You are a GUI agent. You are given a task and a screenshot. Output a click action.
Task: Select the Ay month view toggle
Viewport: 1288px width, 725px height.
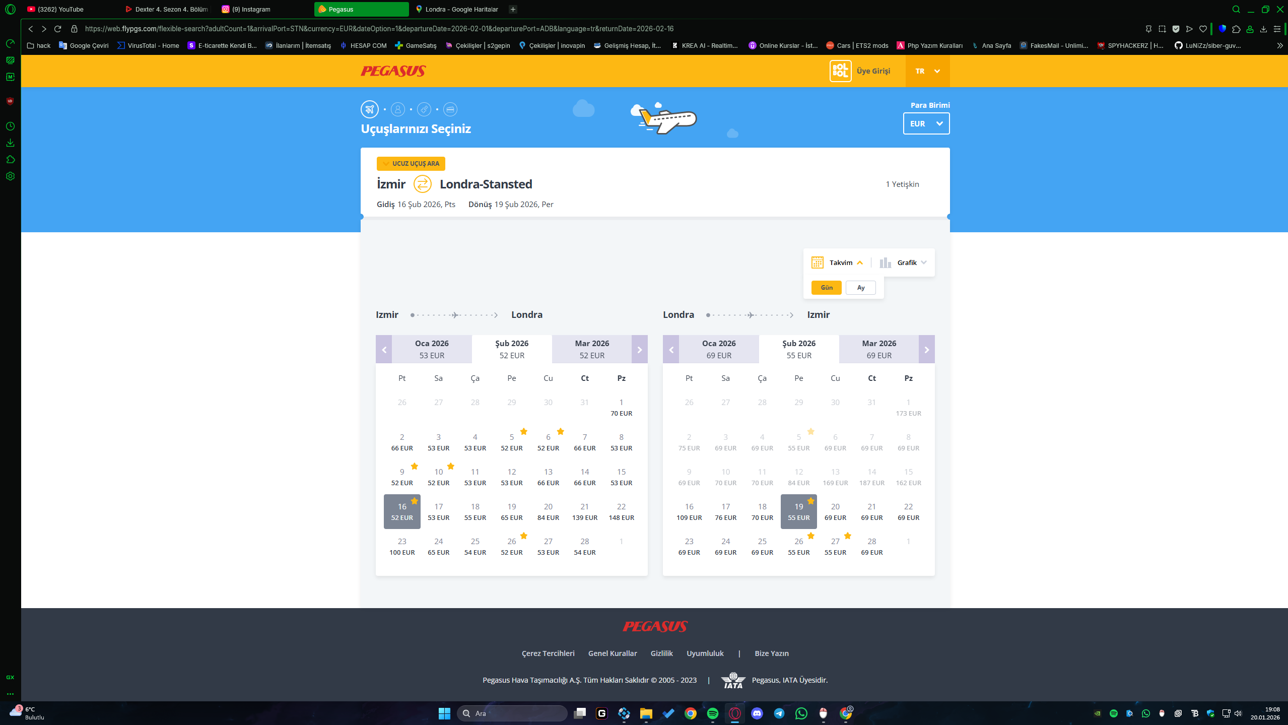click(861, 288)
